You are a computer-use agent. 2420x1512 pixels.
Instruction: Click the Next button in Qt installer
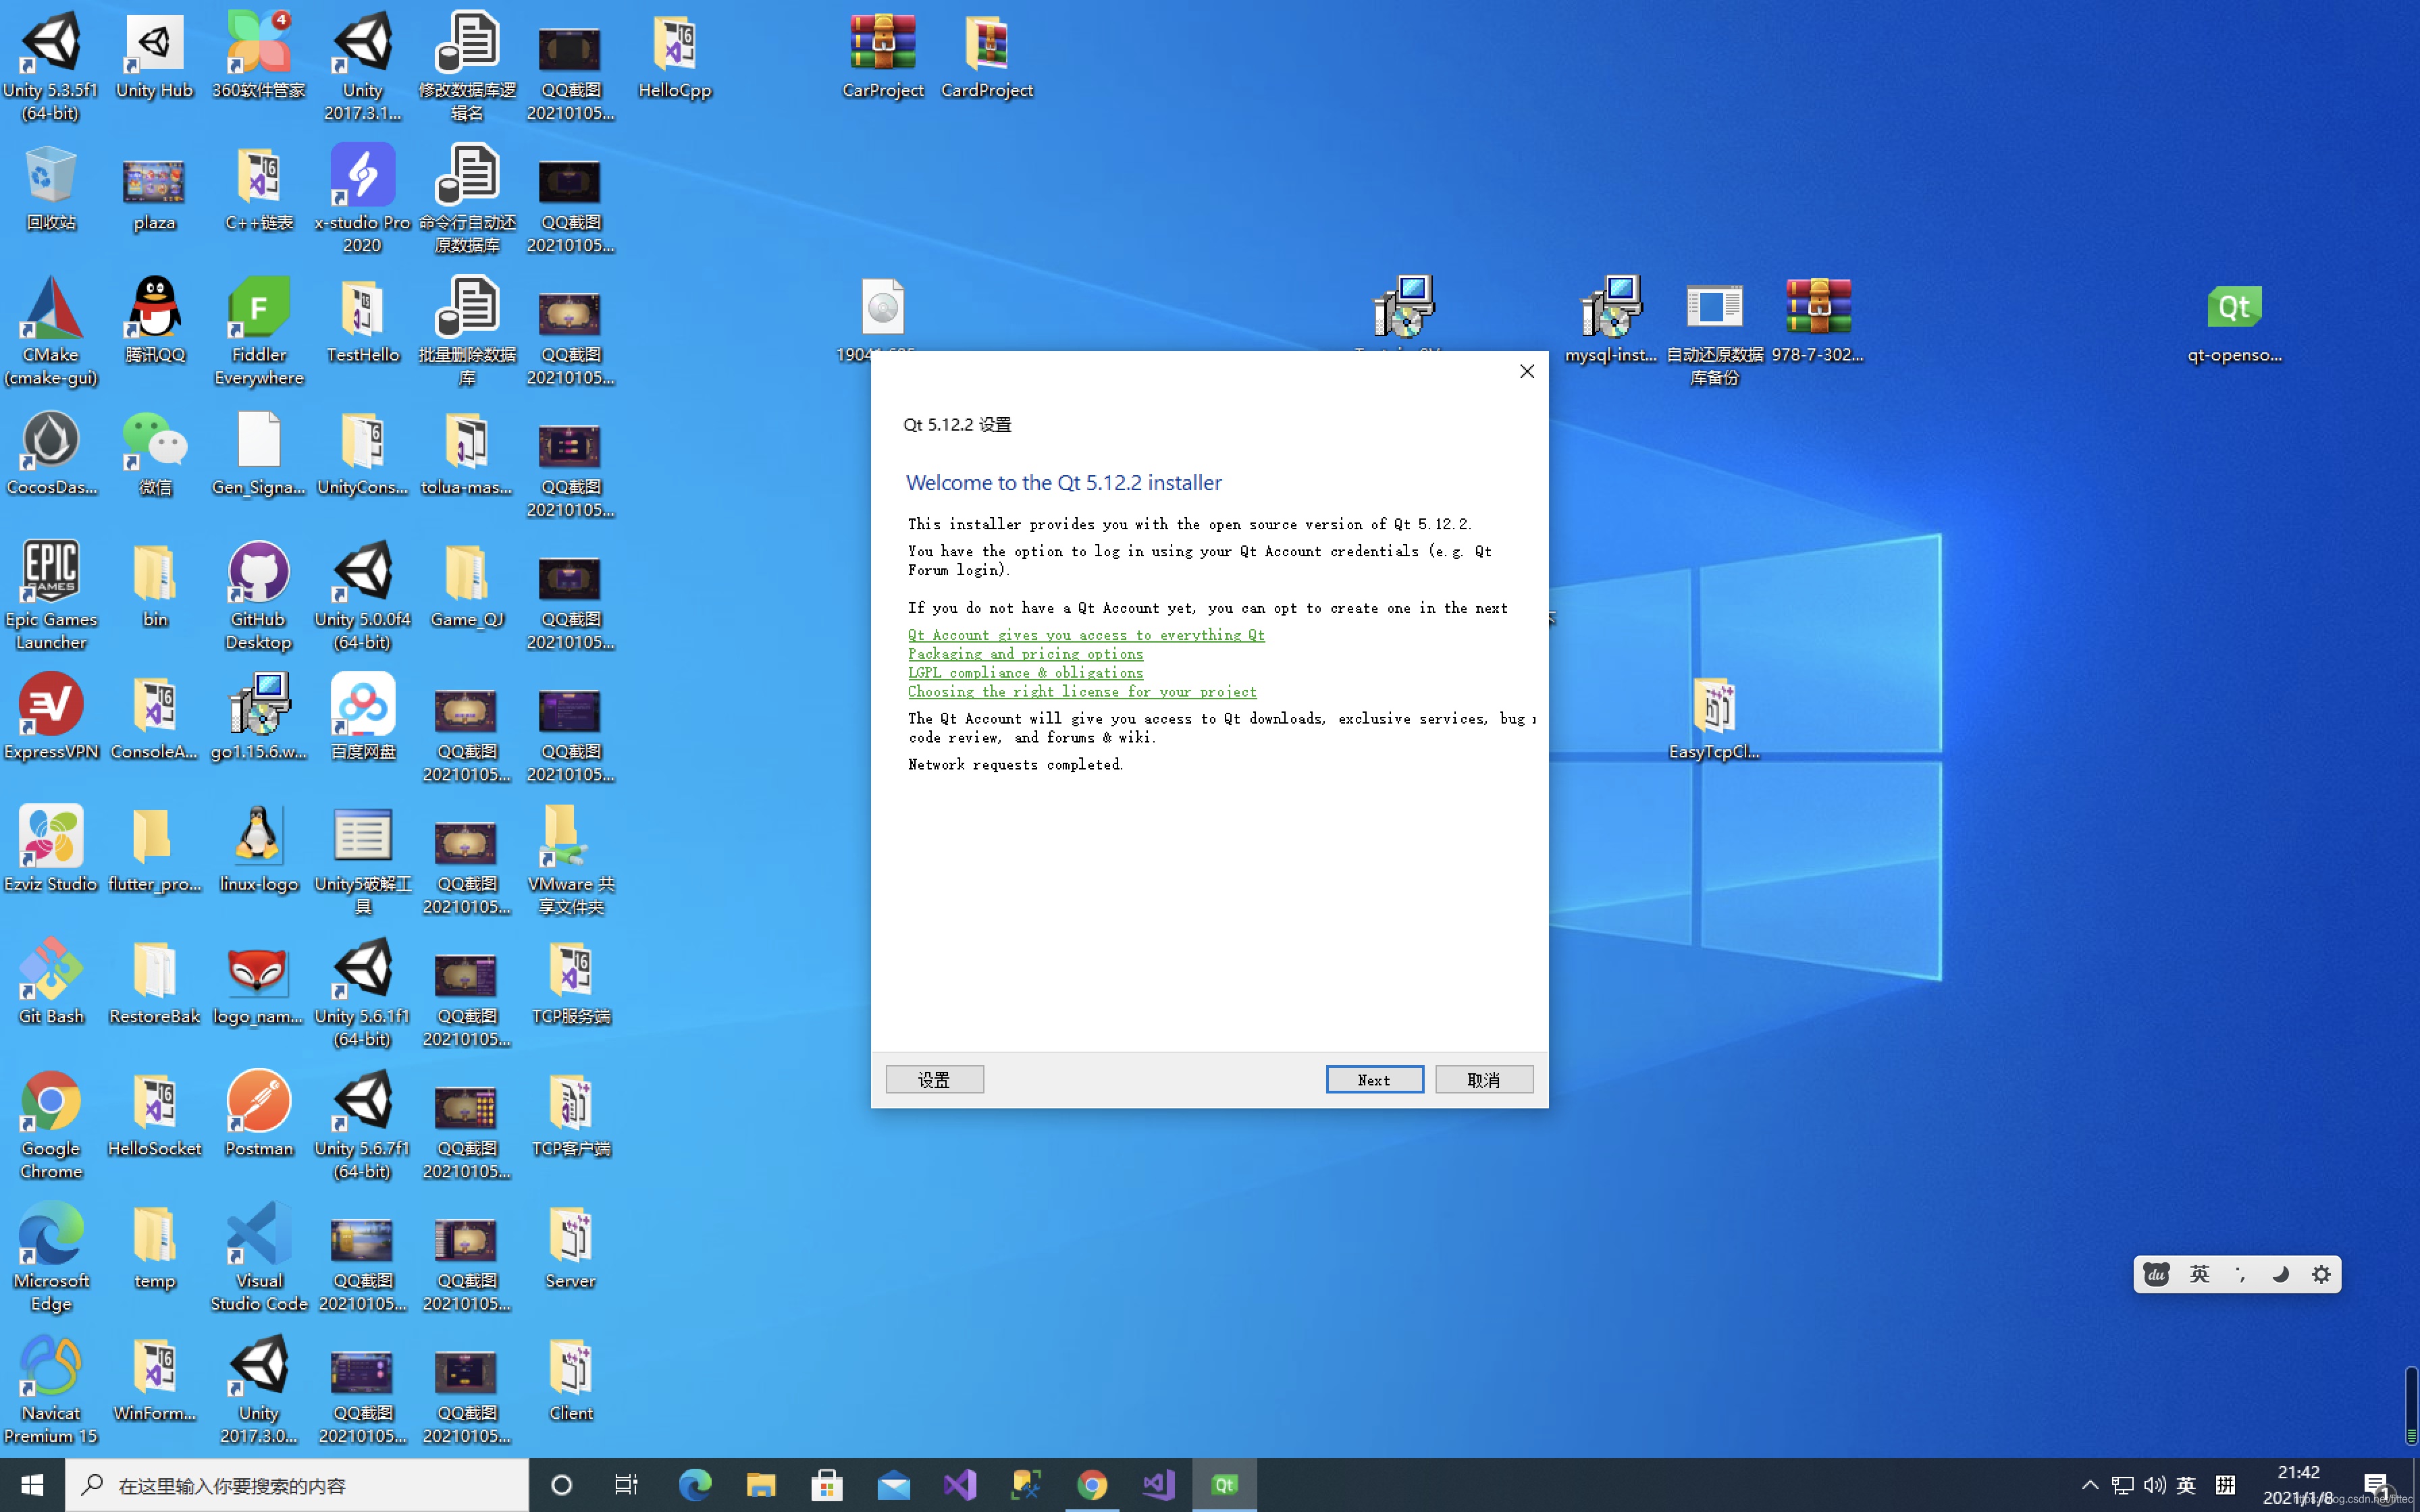tap(1374, 1079)
